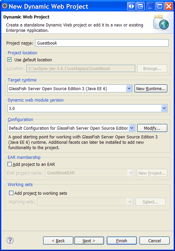Check Add project to working sets
Screen dimensions: 175x251
pos(11,193)
